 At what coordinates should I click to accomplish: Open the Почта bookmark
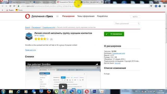click(19, 10)
